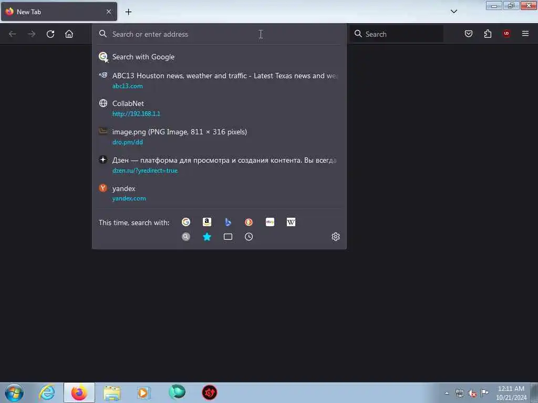Screen dimensions: 538x403
Task: Search in Bookmarks using star icon
Action: (207, 237)
